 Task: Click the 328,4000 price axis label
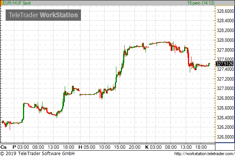click(x=225, y=21)
